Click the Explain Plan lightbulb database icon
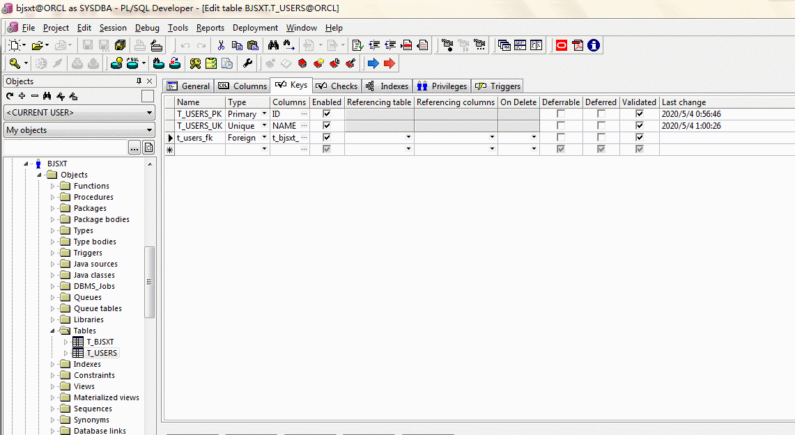This screenshot has width=795, height=435. 117,63
